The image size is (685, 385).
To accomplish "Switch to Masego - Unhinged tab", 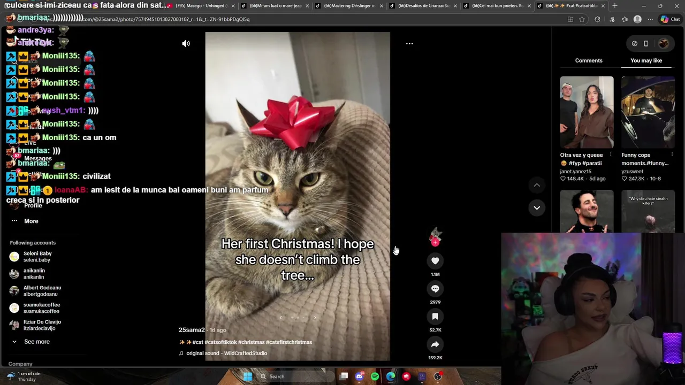I will coord(201,5).
